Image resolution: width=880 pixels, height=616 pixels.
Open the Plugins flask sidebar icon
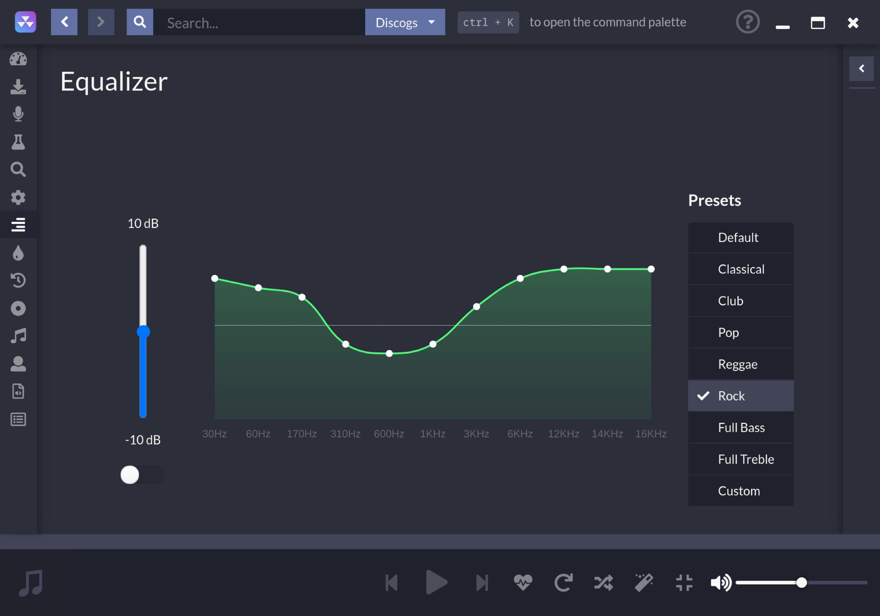(18, 142)
